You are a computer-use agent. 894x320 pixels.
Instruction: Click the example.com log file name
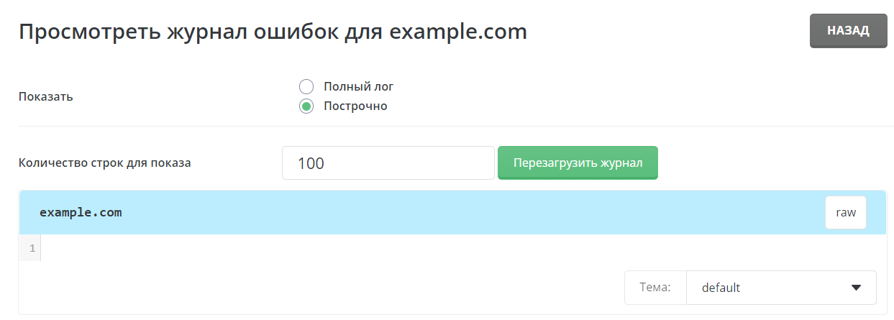coord(81,213)
